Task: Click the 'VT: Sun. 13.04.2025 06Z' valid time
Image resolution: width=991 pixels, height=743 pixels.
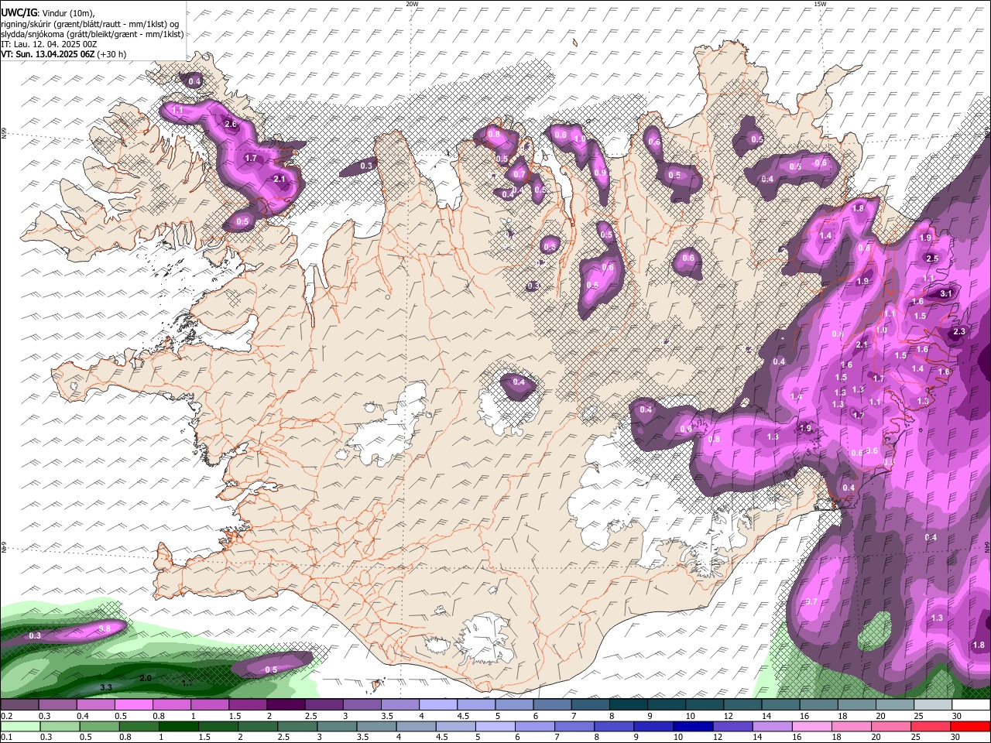Action: (48, 54)
